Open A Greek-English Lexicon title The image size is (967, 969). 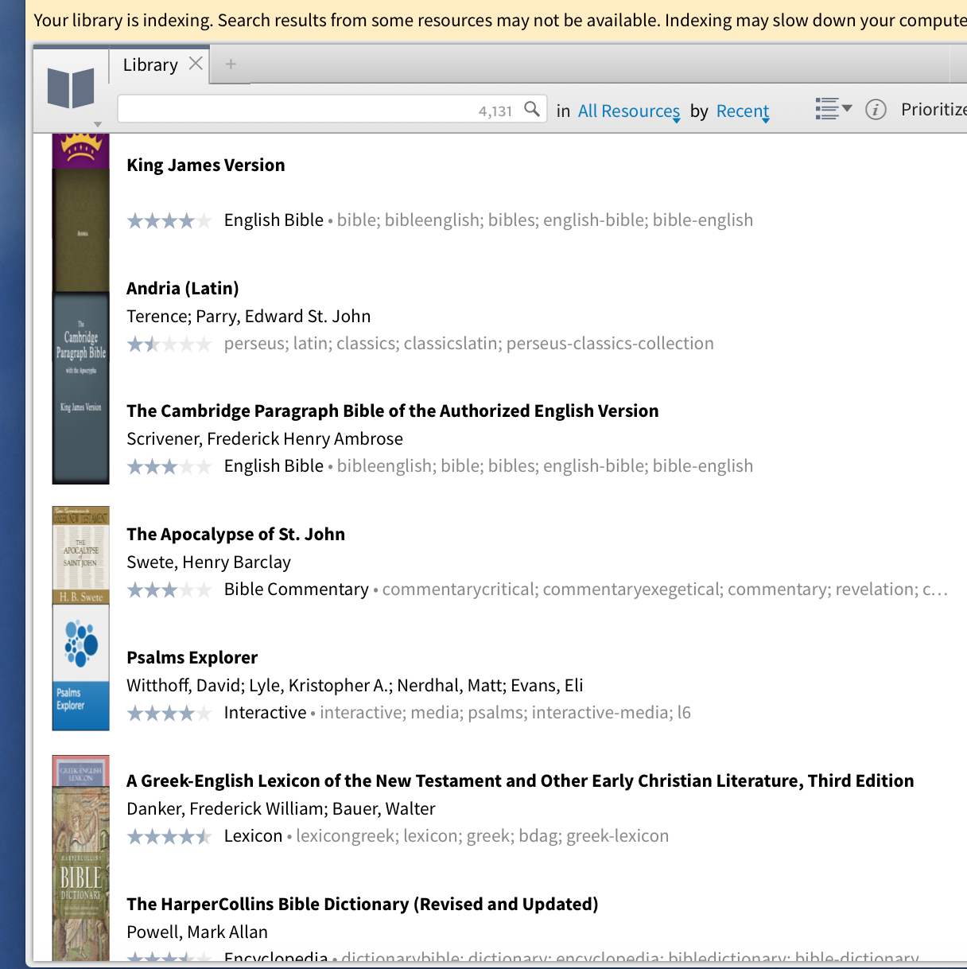click(x=520, y=780)
